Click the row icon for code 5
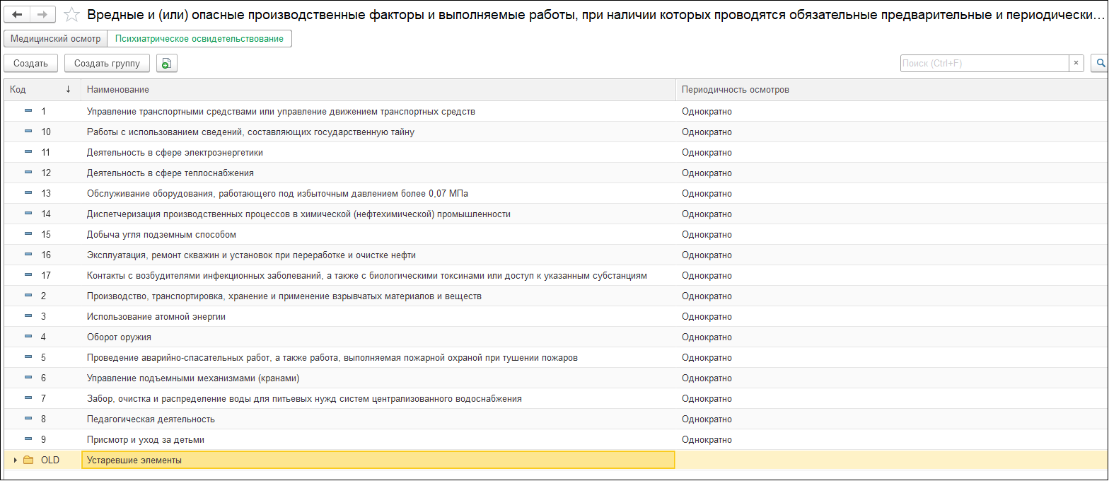Screen dimensions: 1109x481 click(28, 357)
